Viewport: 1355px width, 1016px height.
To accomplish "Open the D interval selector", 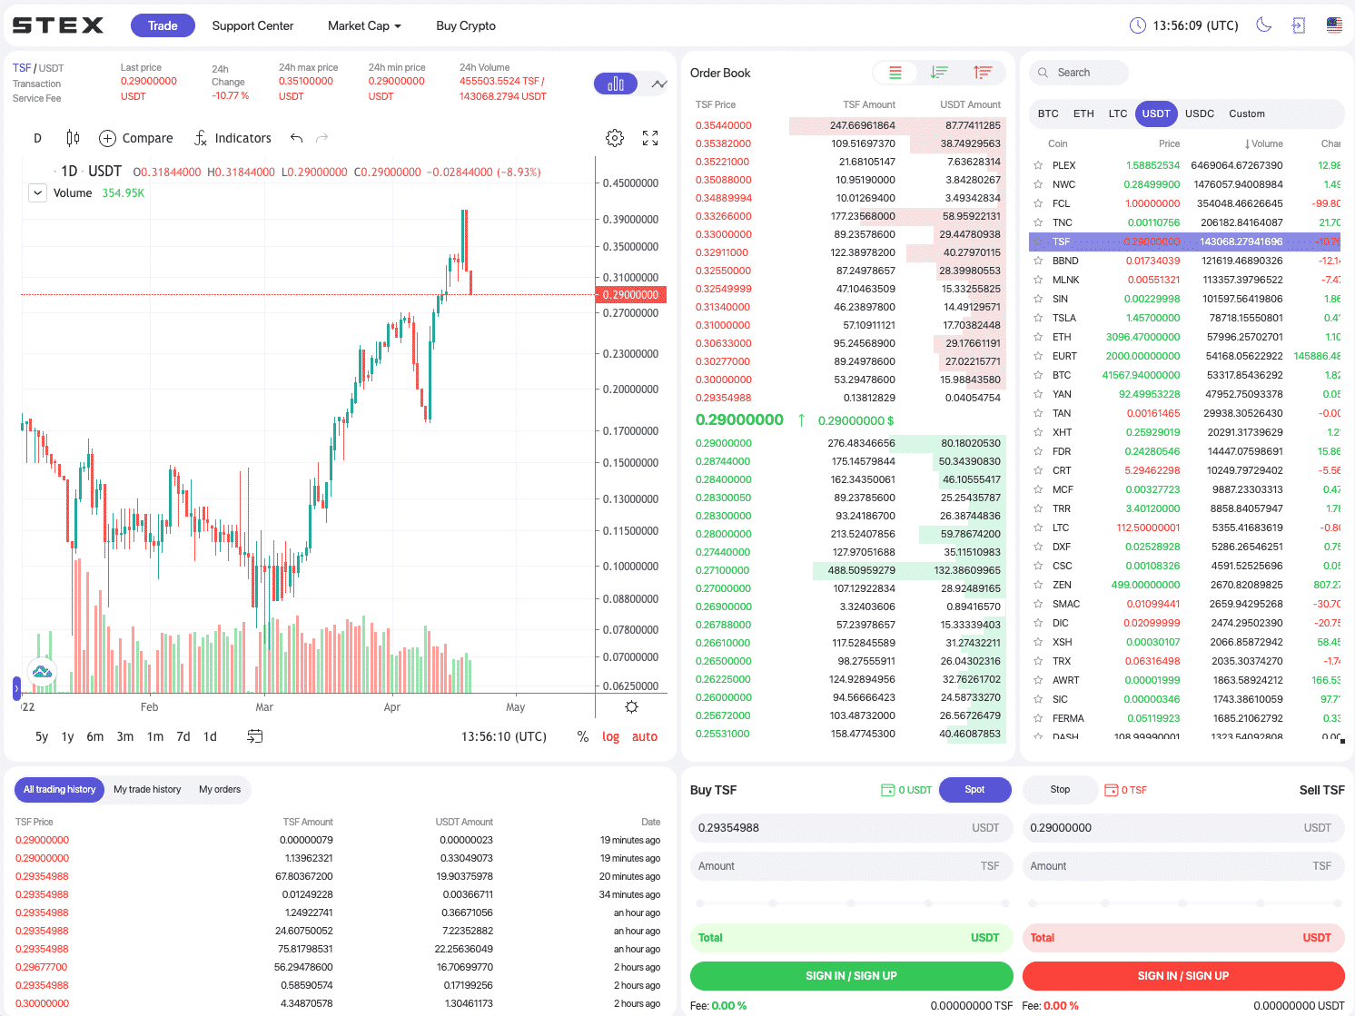I will 37,138.
